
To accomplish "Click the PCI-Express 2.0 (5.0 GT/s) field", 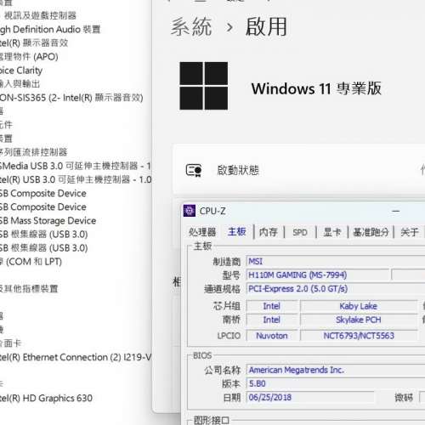I will click(x=336, y=289).
